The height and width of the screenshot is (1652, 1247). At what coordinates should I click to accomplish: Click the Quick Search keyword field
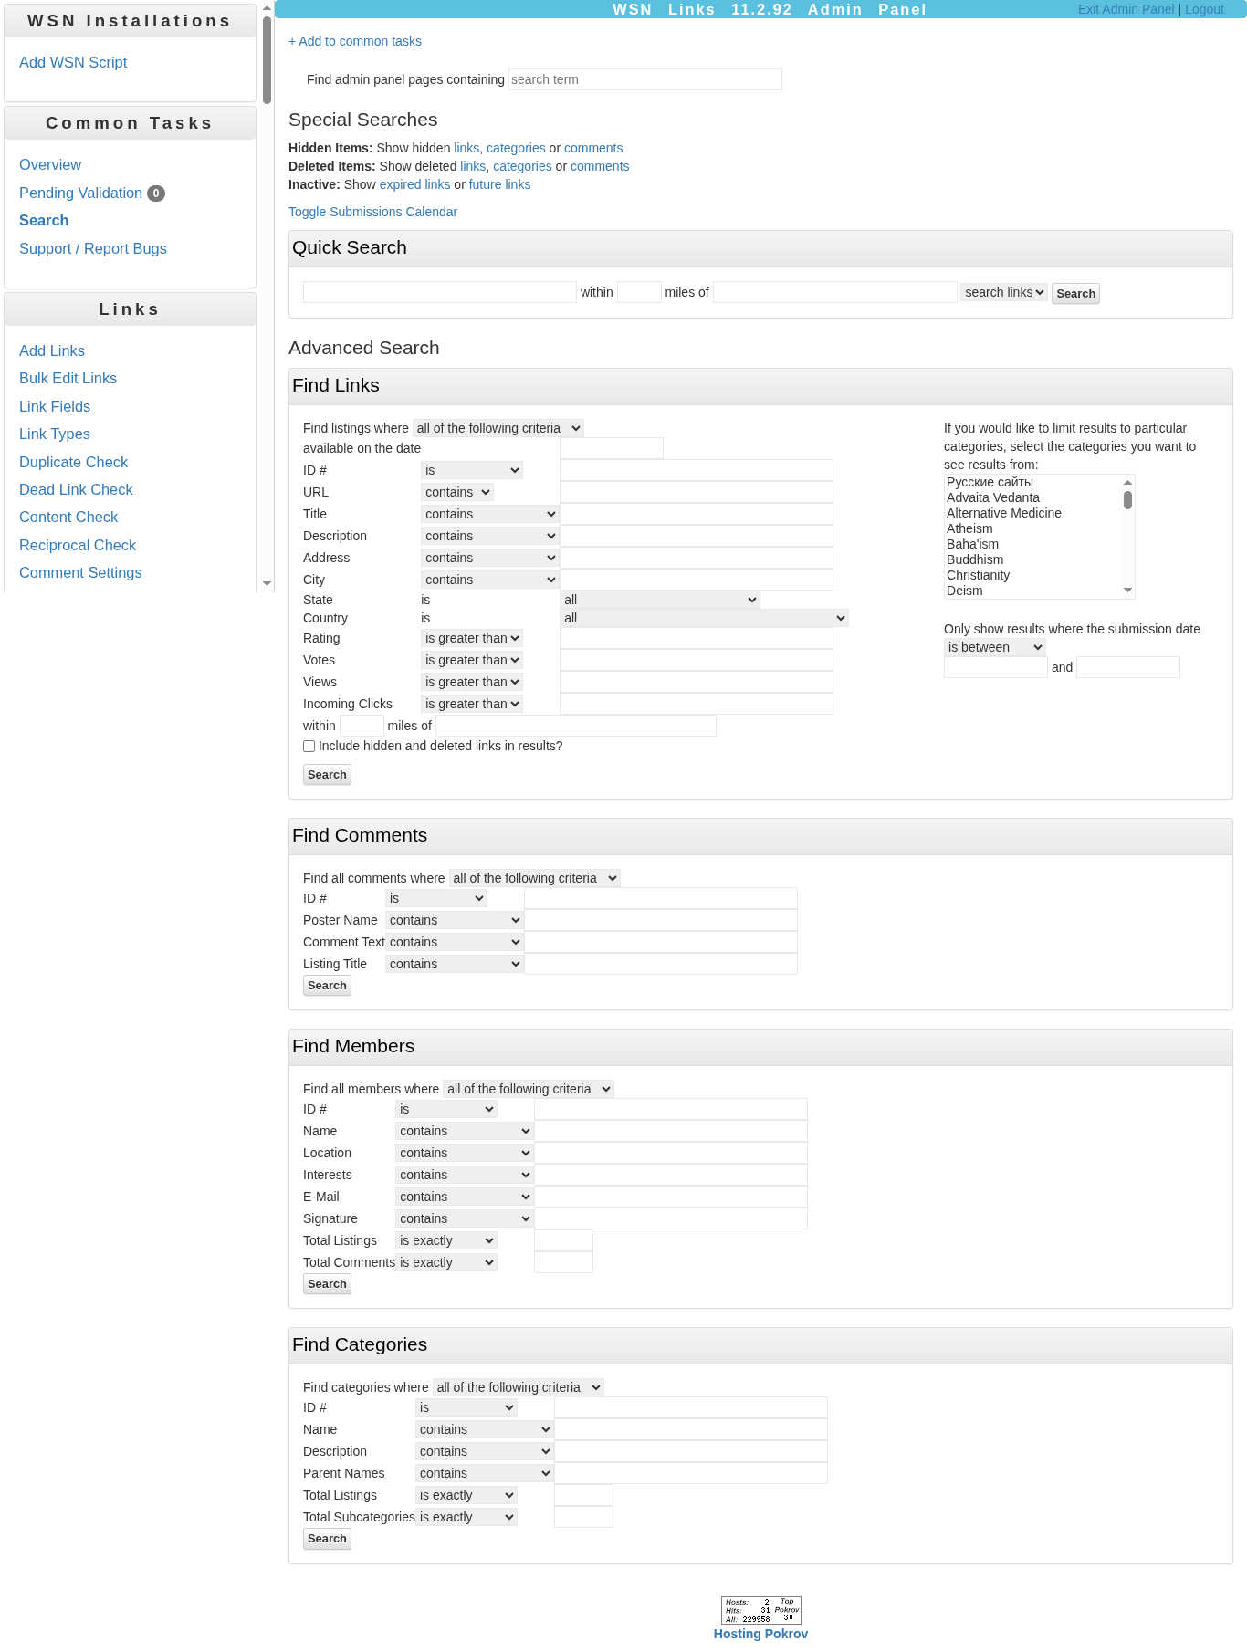click(439, 292)
